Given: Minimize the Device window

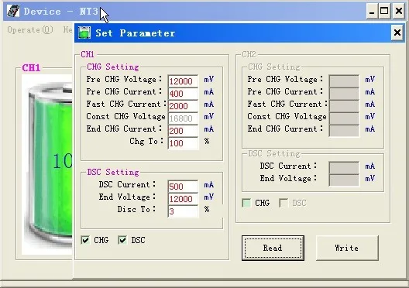Looking at the screenshot, I should [x=372, y=11].
